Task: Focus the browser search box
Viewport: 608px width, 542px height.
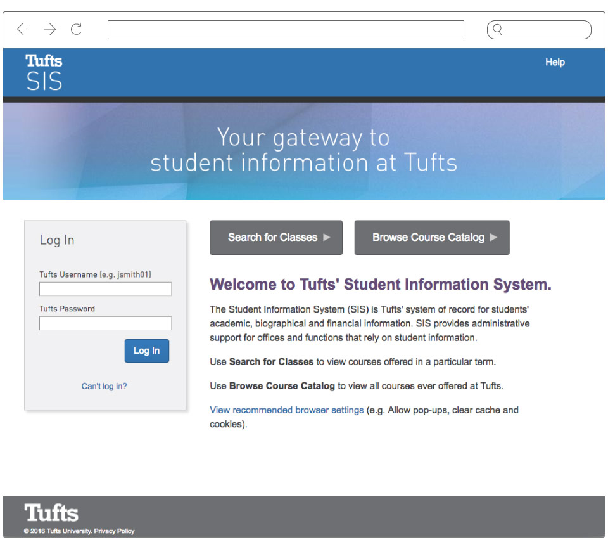Action: coord(539,30)
